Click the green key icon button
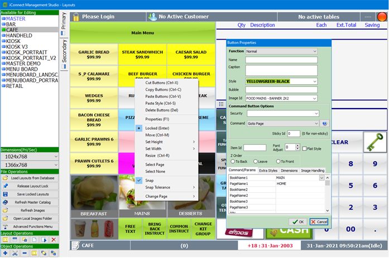389x258 pixels. [x=374, y=142]
